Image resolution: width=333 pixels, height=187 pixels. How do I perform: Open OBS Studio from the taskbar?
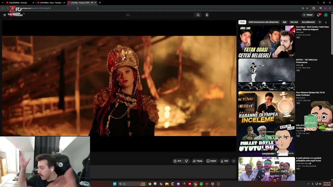tap(218, 184)
